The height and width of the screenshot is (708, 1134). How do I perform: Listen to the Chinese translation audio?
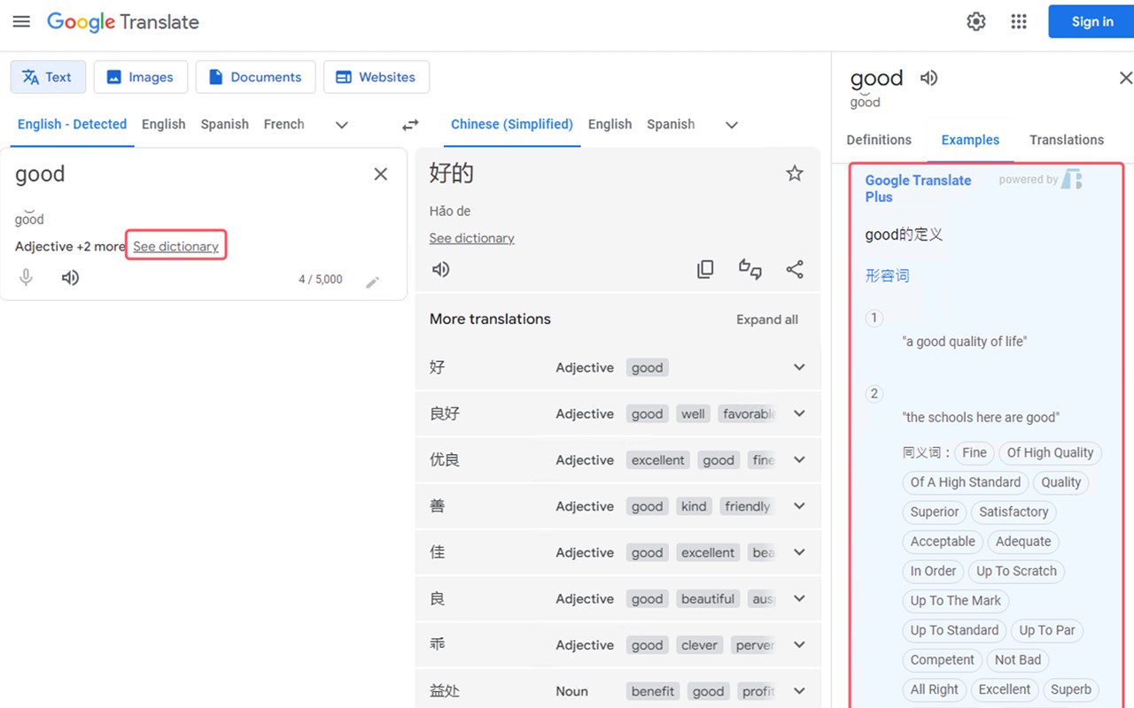point(440,269)
